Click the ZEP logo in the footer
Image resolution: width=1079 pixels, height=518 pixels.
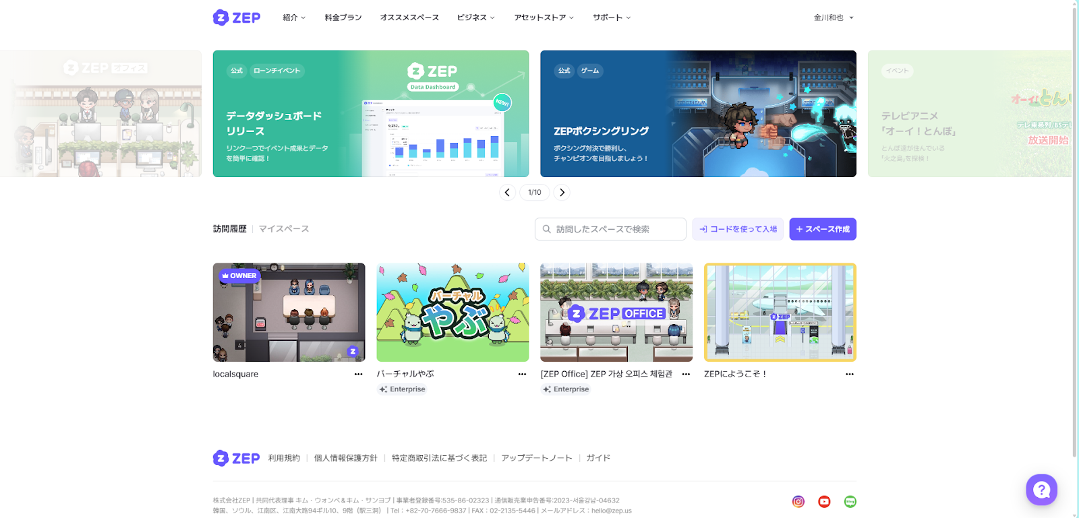[x=236, y=458]
